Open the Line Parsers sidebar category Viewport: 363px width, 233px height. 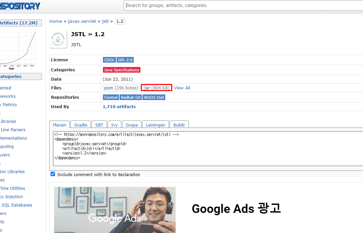pos(13,130)
